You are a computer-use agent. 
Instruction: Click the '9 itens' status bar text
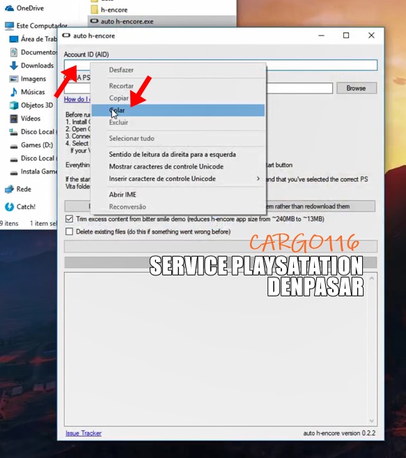(9, 224)
